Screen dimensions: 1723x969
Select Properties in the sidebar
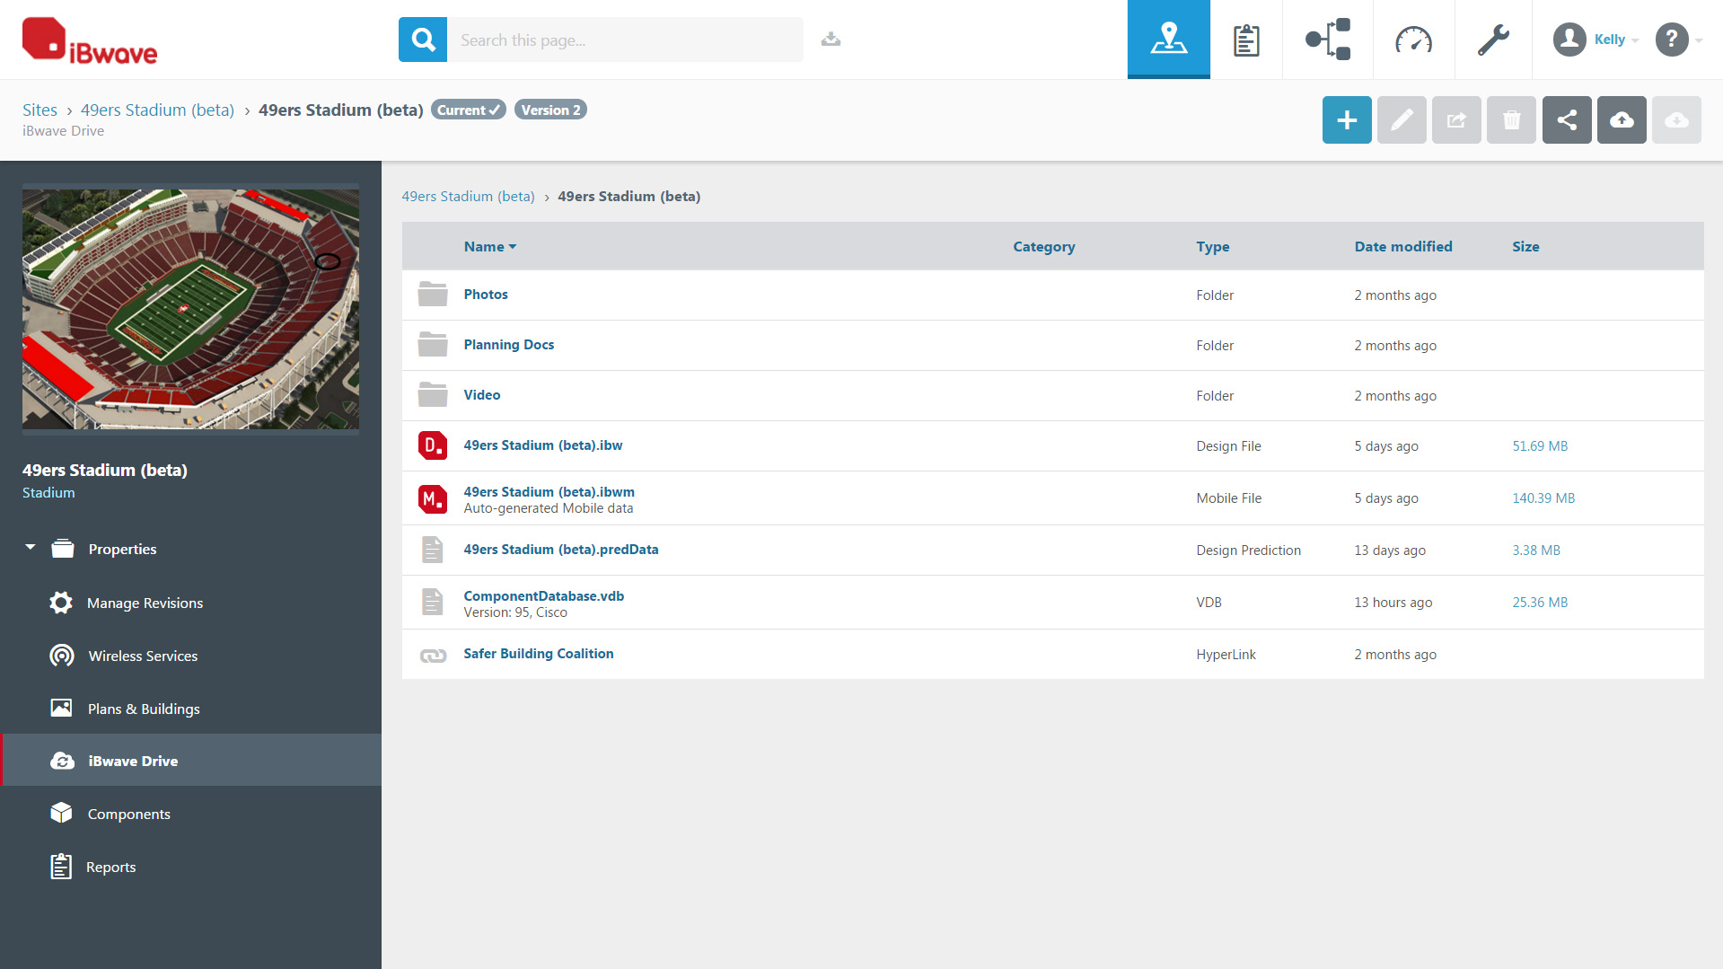click(122, 549)
